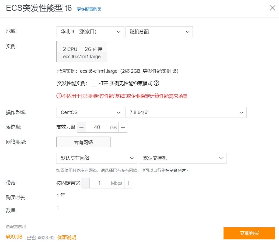Increase bandwidth with plus button
Image resolution: width=279 pixels, height=248 pixels.
click(128, 183)
